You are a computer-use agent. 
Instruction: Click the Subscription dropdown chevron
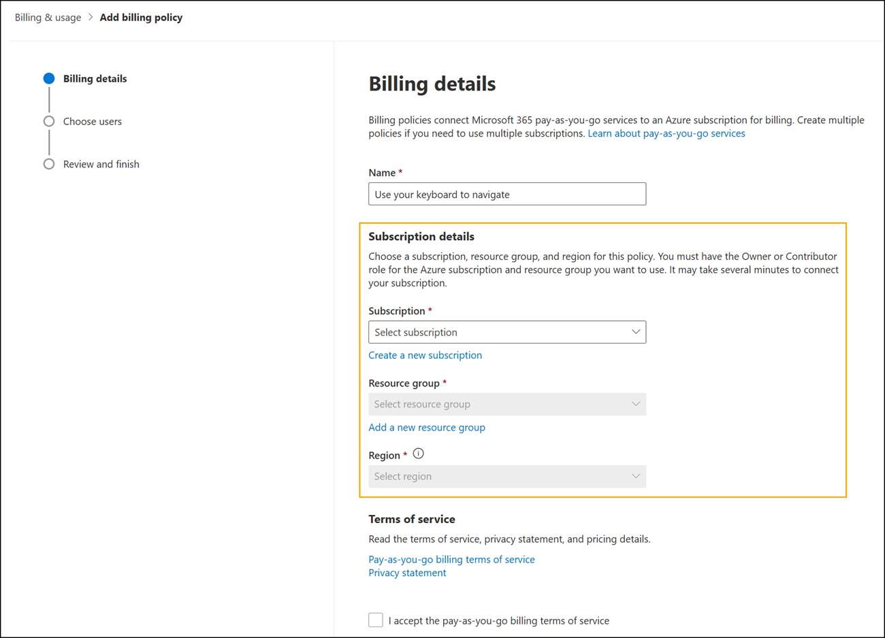636,332
